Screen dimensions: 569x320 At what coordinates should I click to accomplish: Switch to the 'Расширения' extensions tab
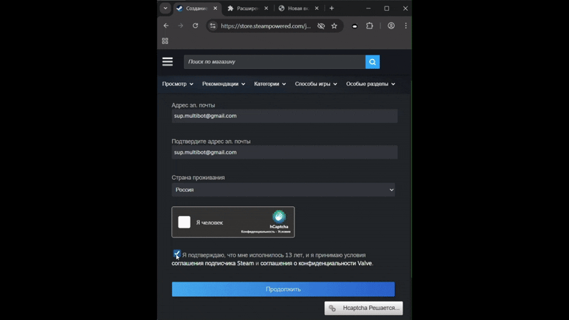click(248, 9)
